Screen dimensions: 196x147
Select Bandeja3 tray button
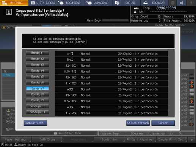coord(38,65)
